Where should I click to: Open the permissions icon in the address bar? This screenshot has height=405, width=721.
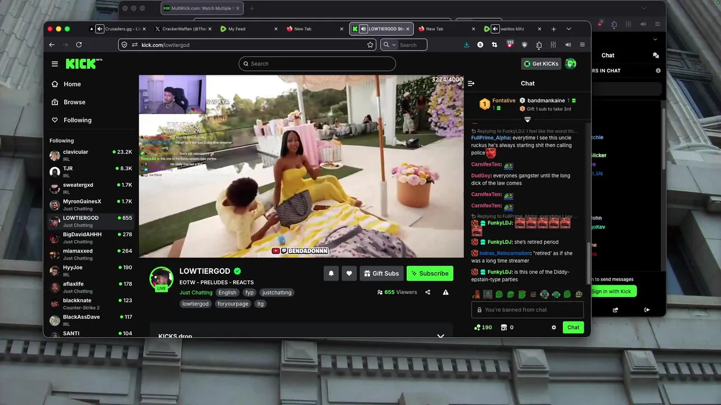pos(135,44)
